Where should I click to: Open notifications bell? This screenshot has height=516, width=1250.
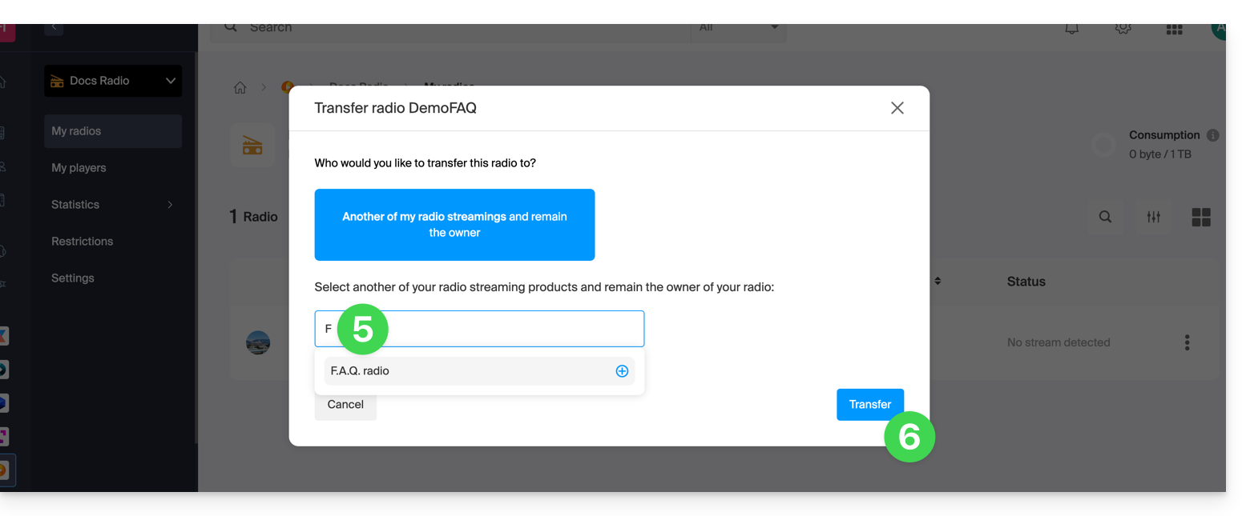click(x=1071, y=28)
